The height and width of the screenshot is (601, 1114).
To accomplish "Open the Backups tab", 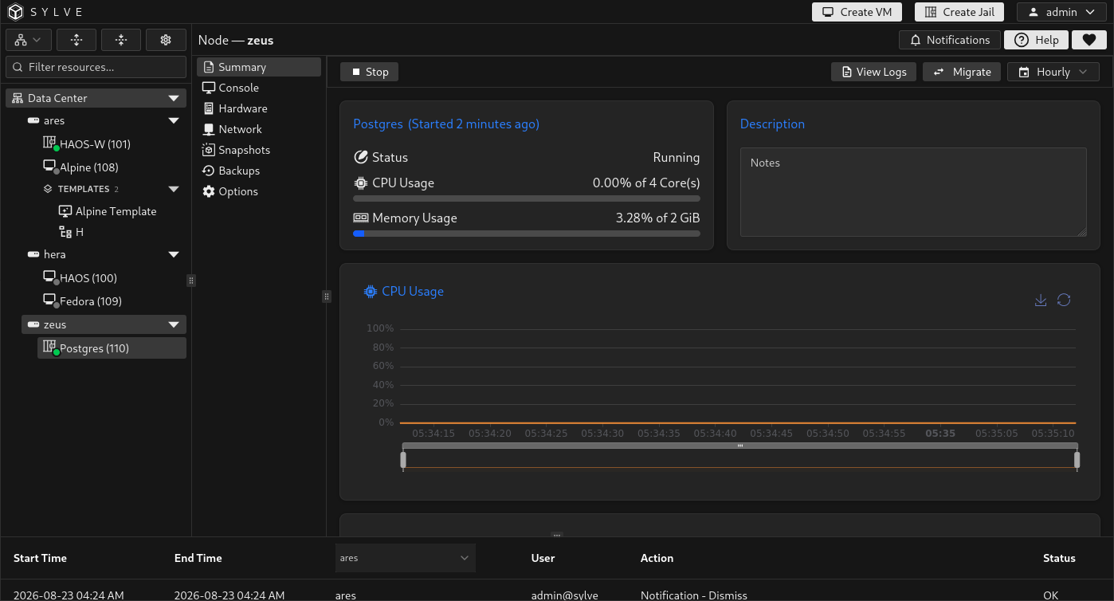I will (259, 171).
